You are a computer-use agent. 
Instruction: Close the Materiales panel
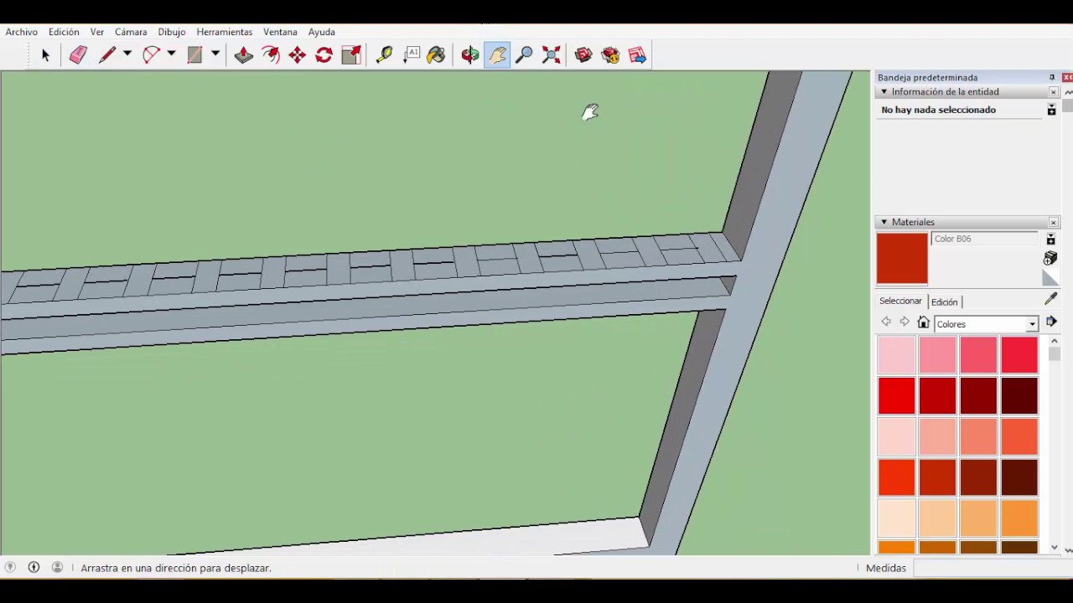[x=1054, y=222]
